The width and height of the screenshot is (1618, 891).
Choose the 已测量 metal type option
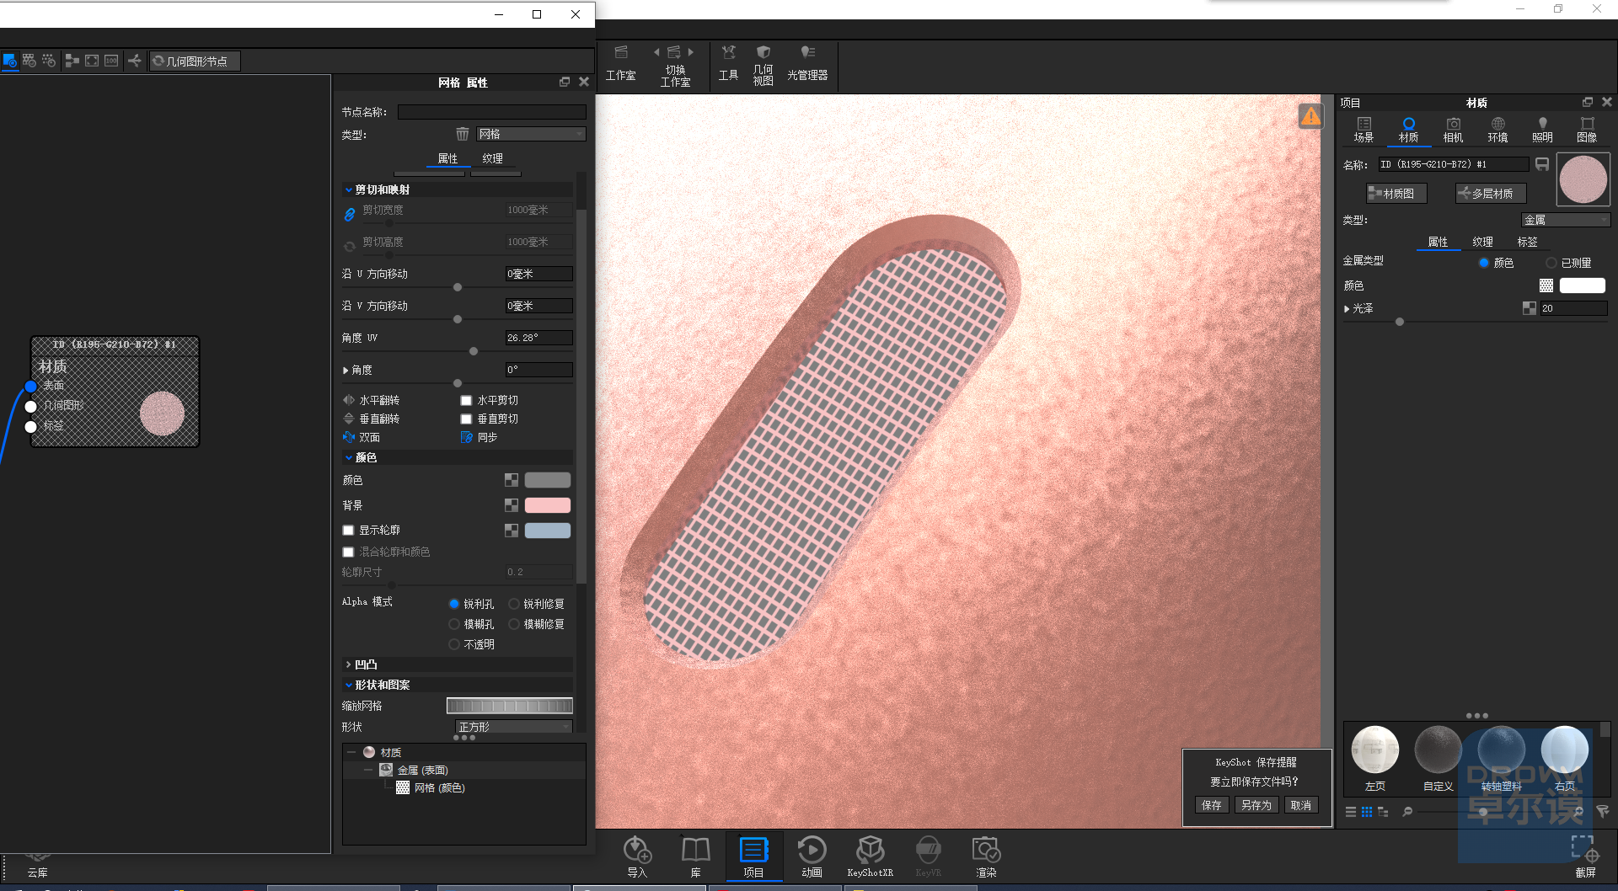tap(1551, 263)
